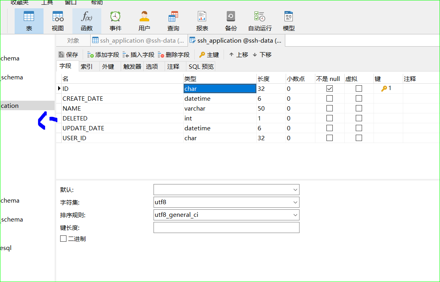Image resolution: width=440 pixels, height=282 pixels.
Task: Check 不是 null for CREATE_DATE field
Action: point(330,98)
